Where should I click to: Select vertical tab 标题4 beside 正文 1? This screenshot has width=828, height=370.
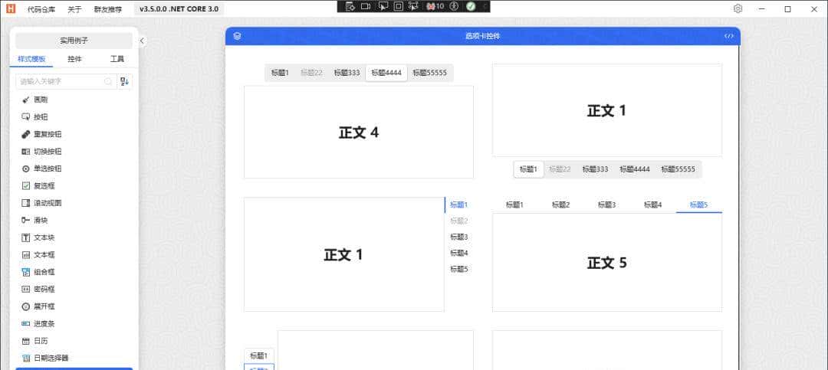pyautogui.click(x=459, y=253)
